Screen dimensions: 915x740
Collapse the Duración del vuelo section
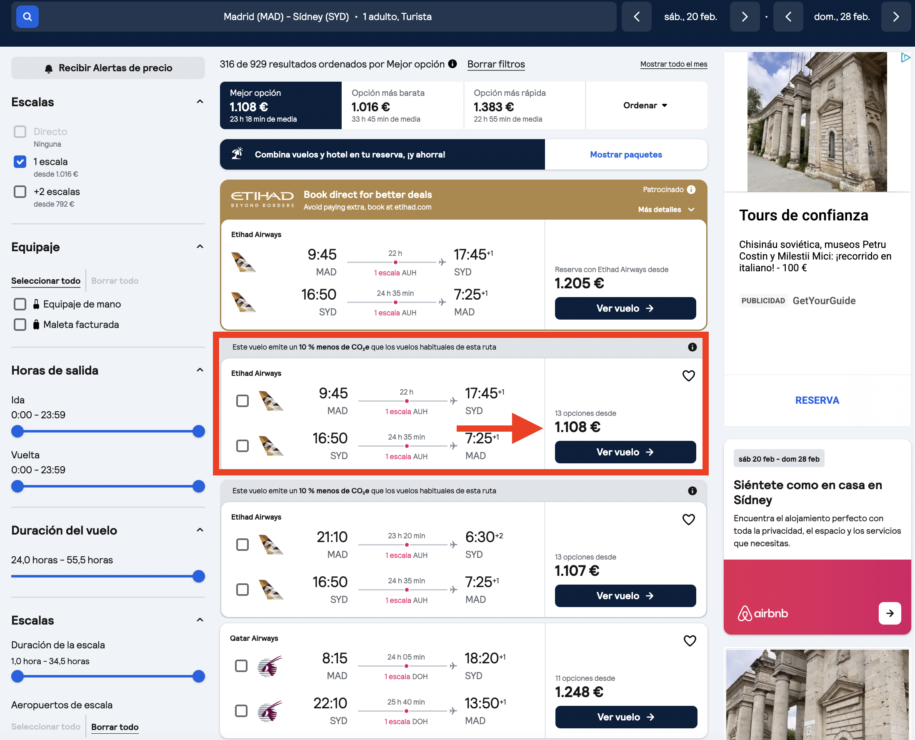click(x=200, y=530)
